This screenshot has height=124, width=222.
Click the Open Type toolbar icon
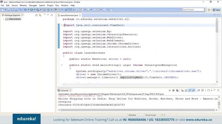[55, 10]
